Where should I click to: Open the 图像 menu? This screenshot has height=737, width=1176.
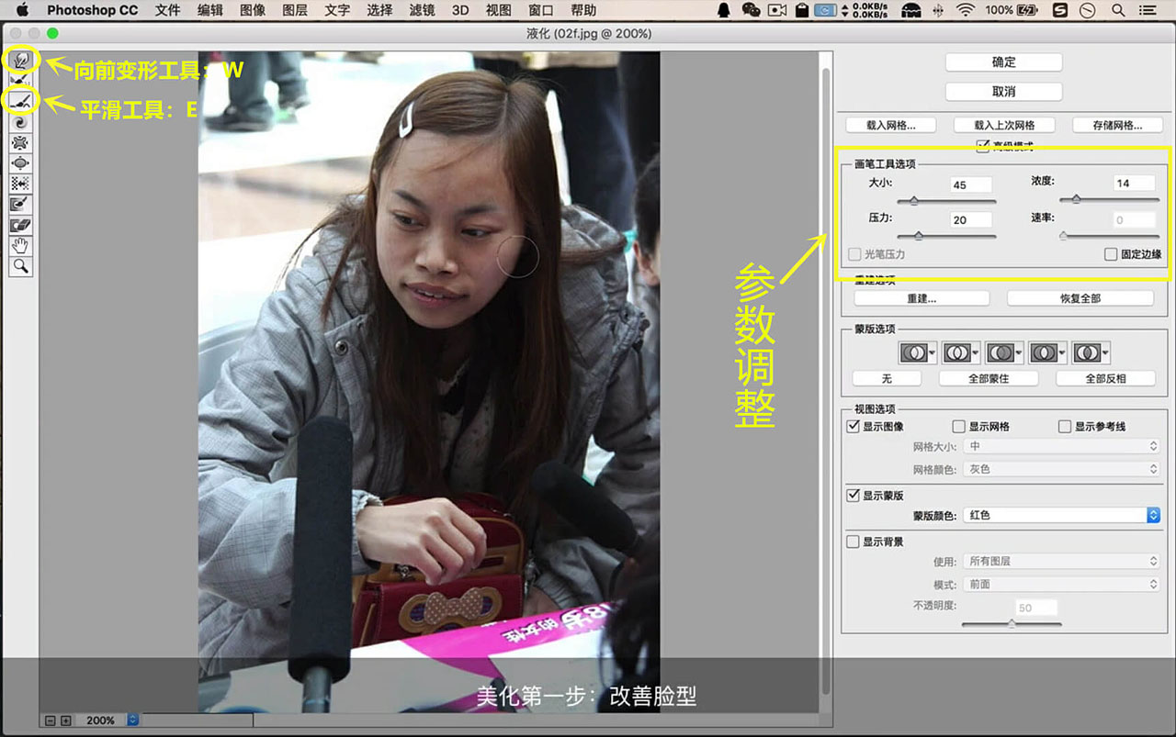253,10
